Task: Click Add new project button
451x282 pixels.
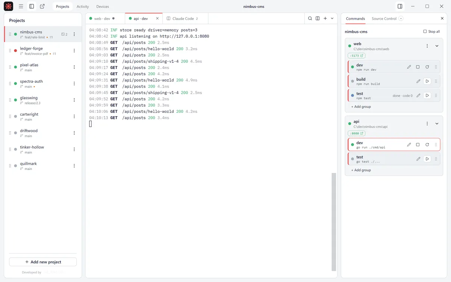Action: (x=43, y=262)
